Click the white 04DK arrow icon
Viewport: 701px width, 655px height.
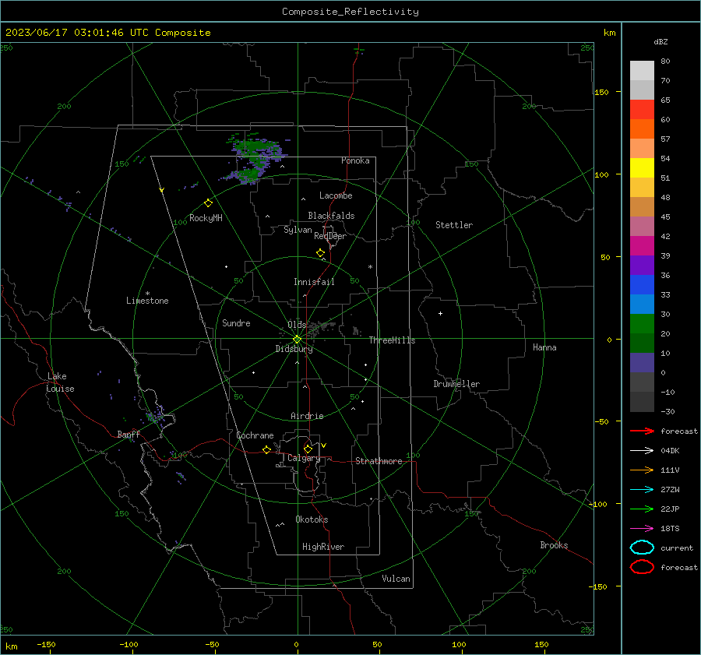click(x=642, y=450)
